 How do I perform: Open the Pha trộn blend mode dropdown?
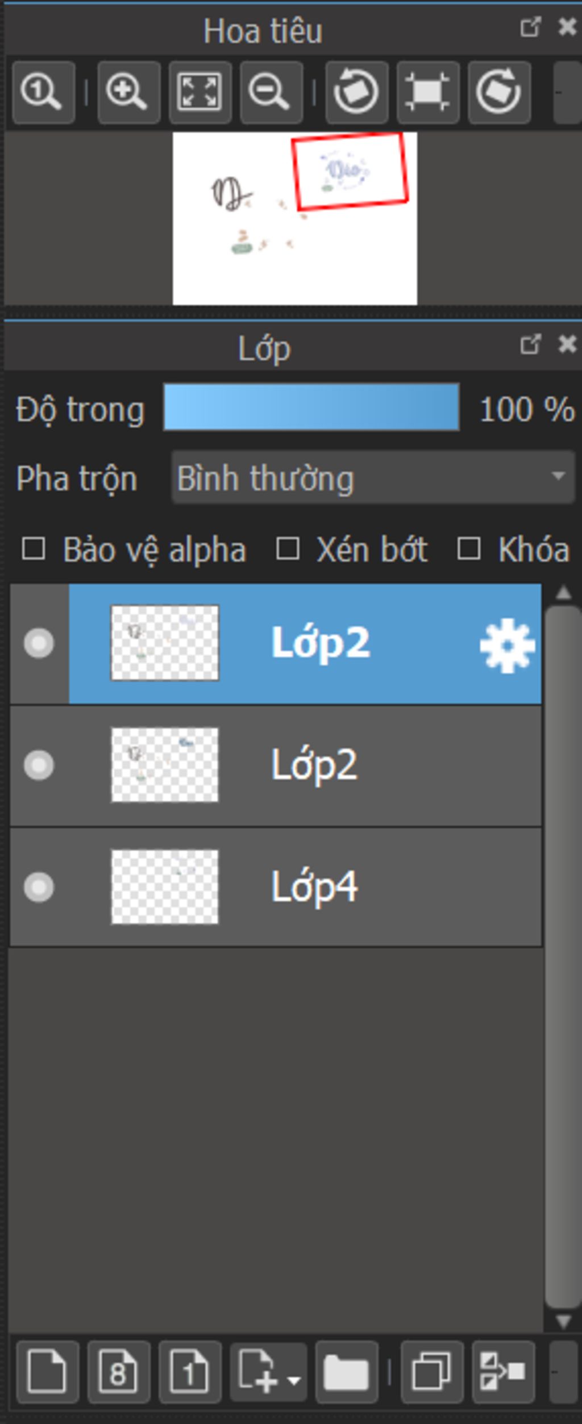[x=373, y=478]
